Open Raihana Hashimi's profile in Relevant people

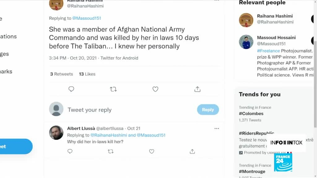coord(275,16)
